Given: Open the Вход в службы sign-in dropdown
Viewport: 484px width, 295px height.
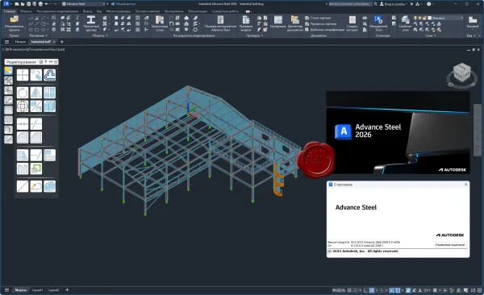Looking at the screenshot, I should point(394,4).
